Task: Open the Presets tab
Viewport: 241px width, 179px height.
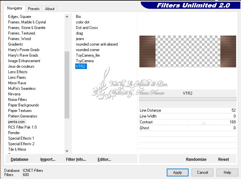Action: 34,9
